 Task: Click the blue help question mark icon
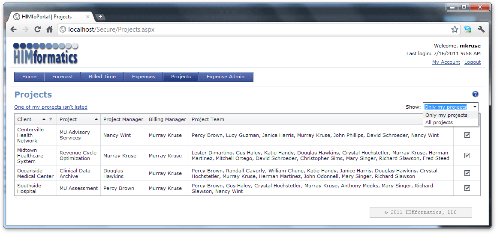[x=475, y=94]
